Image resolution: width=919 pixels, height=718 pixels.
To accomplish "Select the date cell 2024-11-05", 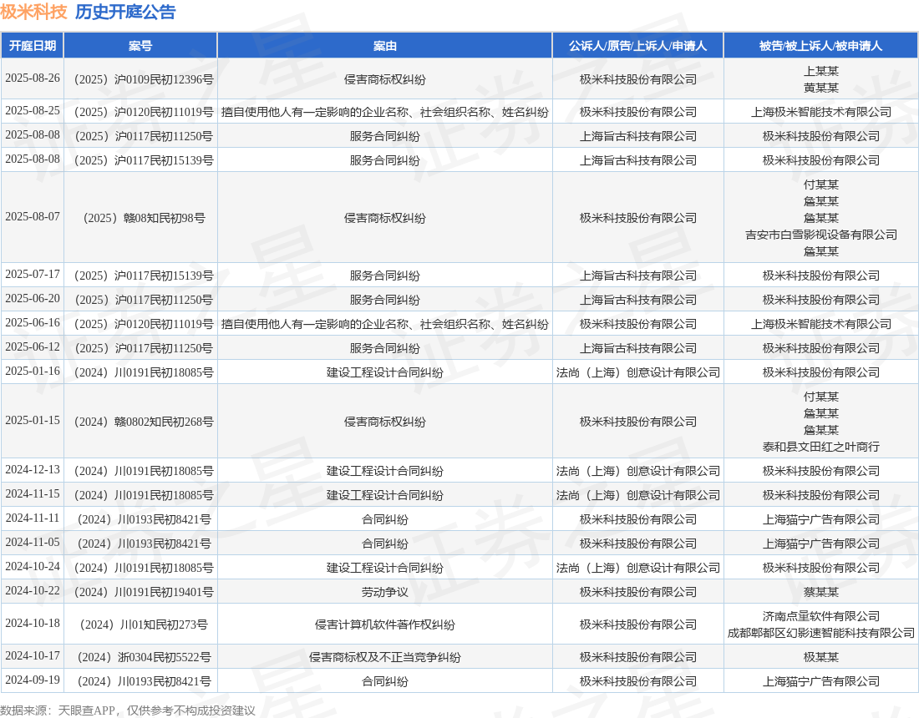I will (33, 543).
